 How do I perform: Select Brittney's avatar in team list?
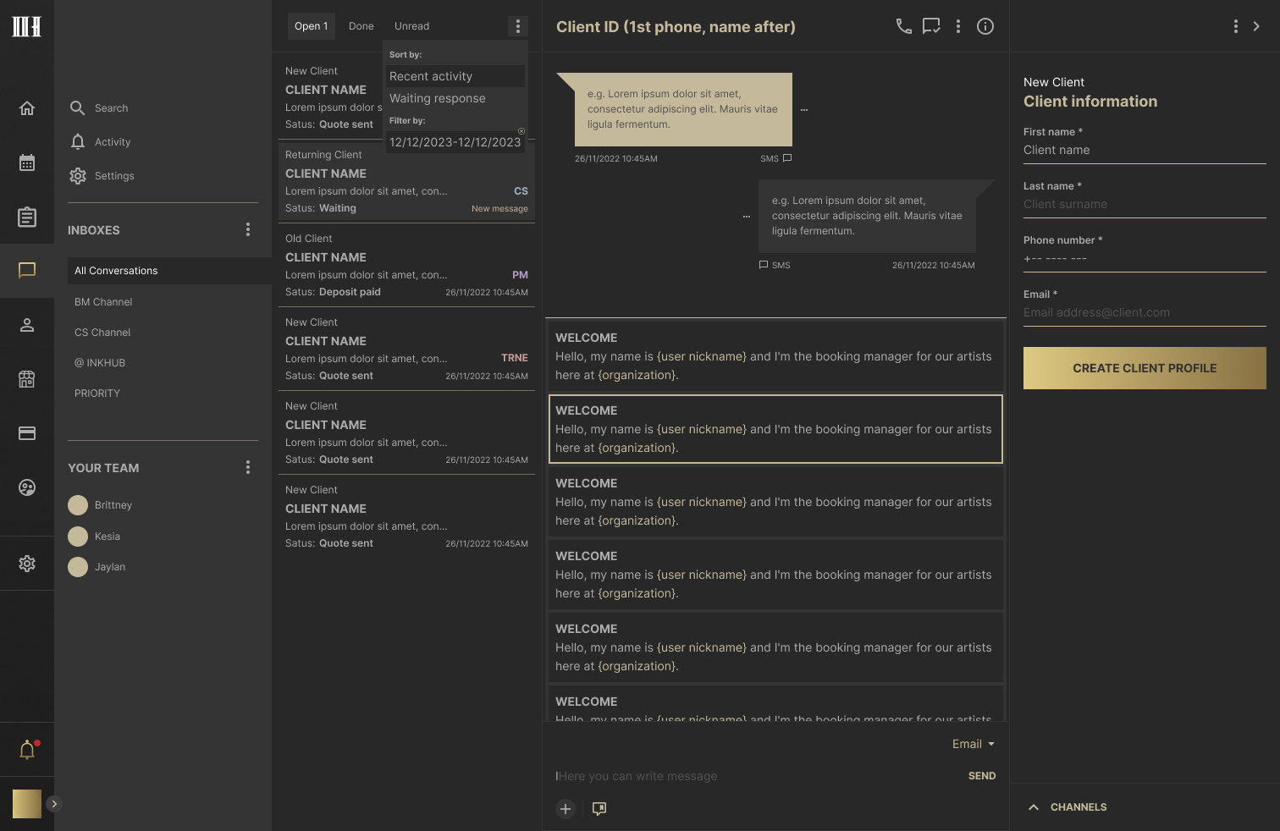point(78,505)
